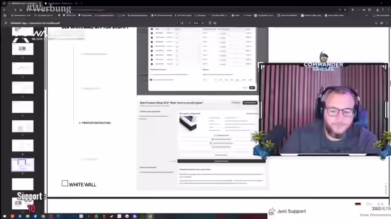
Task: Click the PDF zoom percentage field
Action: [196, 23]
